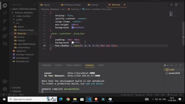Screen dimensions: 185x104
Task: Open editor More Actions ellipsis
Action: (181, 5)
